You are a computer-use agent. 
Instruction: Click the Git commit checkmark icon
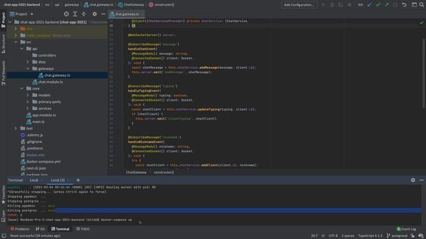(378, 5)
